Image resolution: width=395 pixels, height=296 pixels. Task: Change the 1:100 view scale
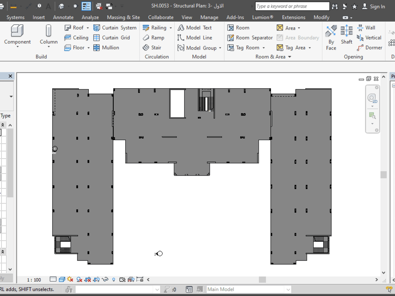(x=34, y=279)
